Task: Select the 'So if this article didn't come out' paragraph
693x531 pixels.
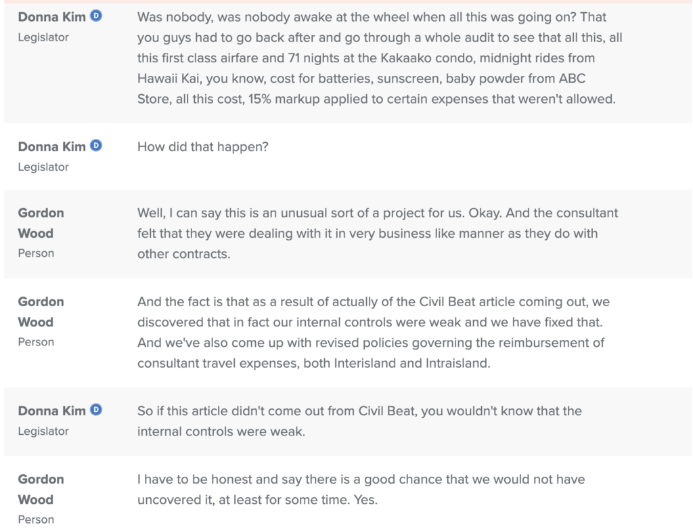Action: pos(359,421)
